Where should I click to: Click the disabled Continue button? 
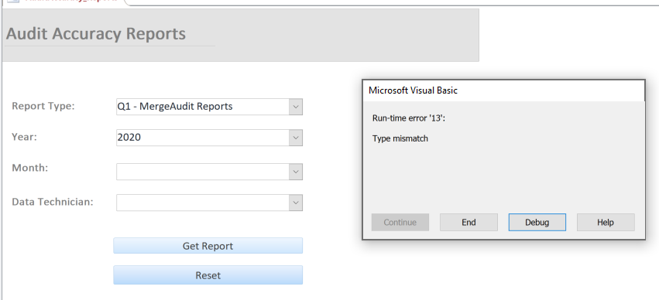(400, 223)
